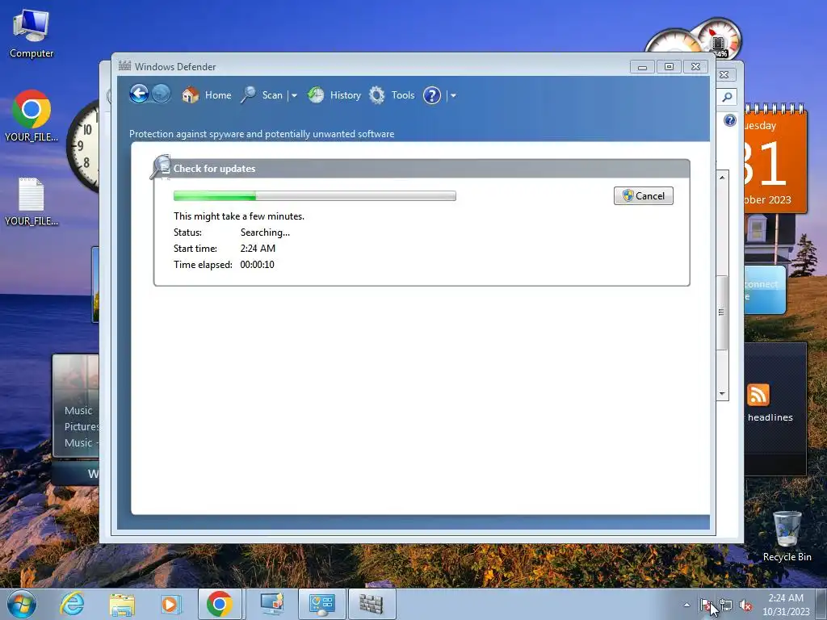Click the orange calendar gadget showing 31
827x620 pixels.
[775, 158]
